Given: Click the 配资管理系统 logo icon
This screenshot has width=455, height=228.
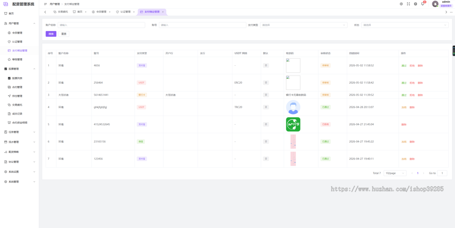Looking at the screenshot, I should 6,4.
